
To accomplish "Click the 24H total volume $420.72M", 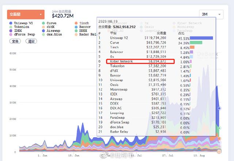I will tap(63, 16).
